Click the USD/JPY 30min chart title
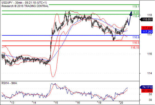This screenshot has height=105, width=155. point(24,3)
